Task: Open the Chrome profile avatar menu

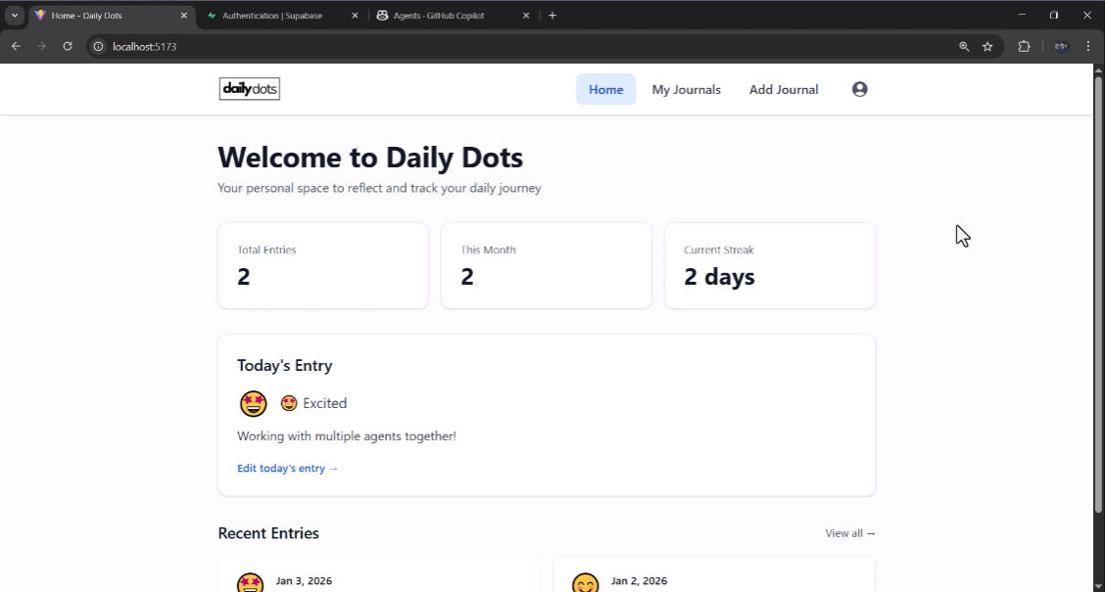Action: [x=1060, y=46]
